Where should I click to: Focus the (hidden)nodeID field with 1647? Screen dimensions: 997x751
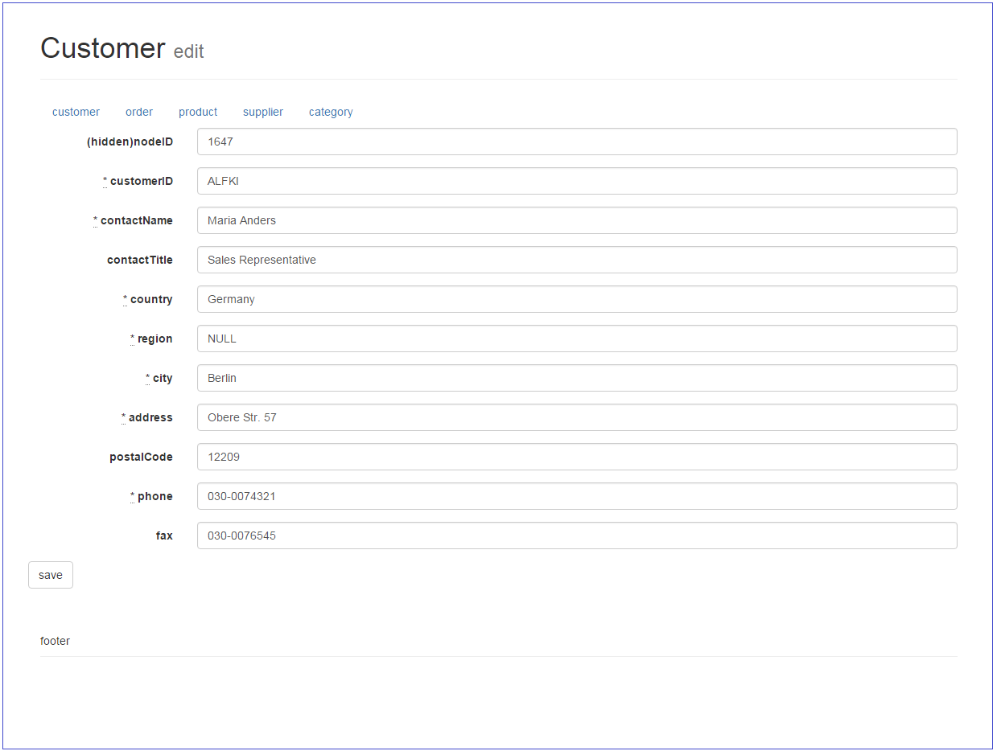(577, 142)
